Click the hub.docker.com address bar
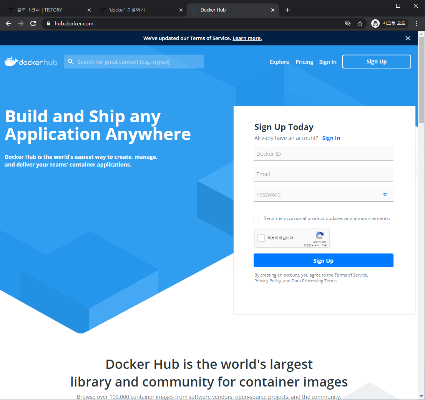The height and width of the screenshot is (400, 425). [x=190, y=23]
